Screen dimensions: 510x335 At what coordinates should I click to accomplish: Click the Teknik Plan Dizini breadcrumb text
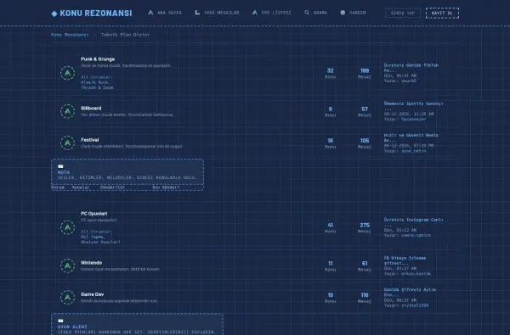click(125, 35)
